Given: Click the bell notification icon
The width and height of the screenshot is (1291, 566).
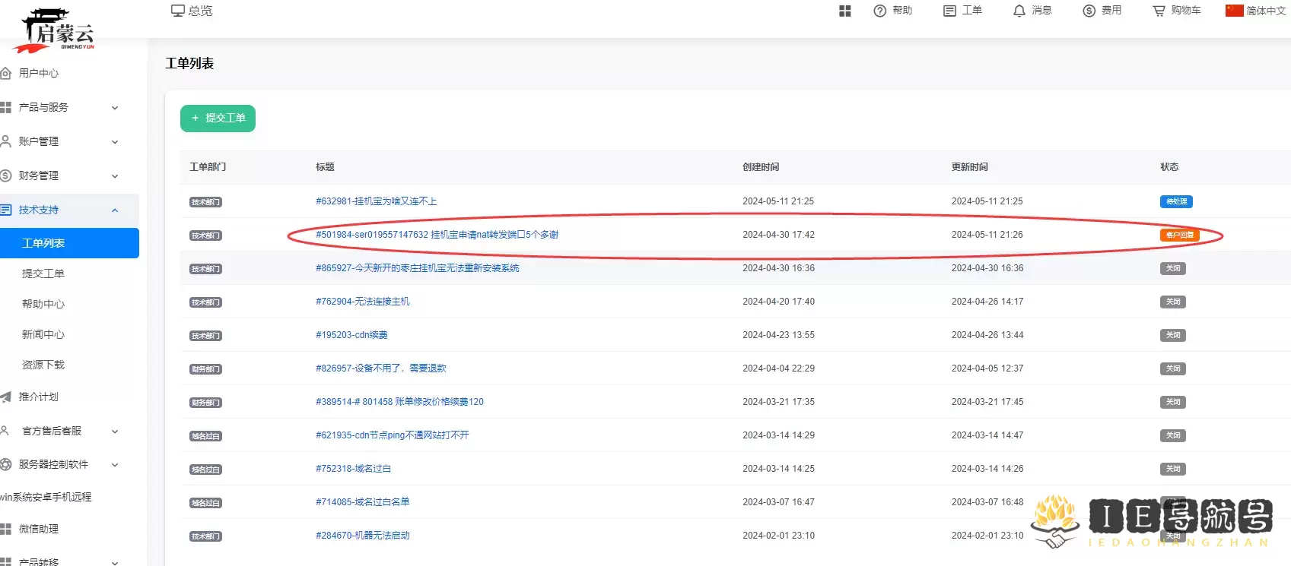Looking at the screenshot, I should coord(1019,11).
